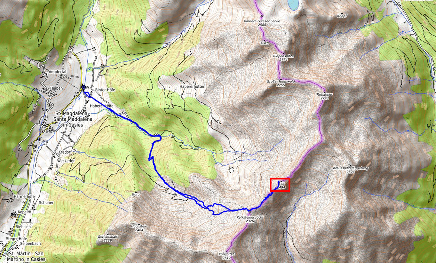Select the Knopf peak label

[x=342, y=16]
